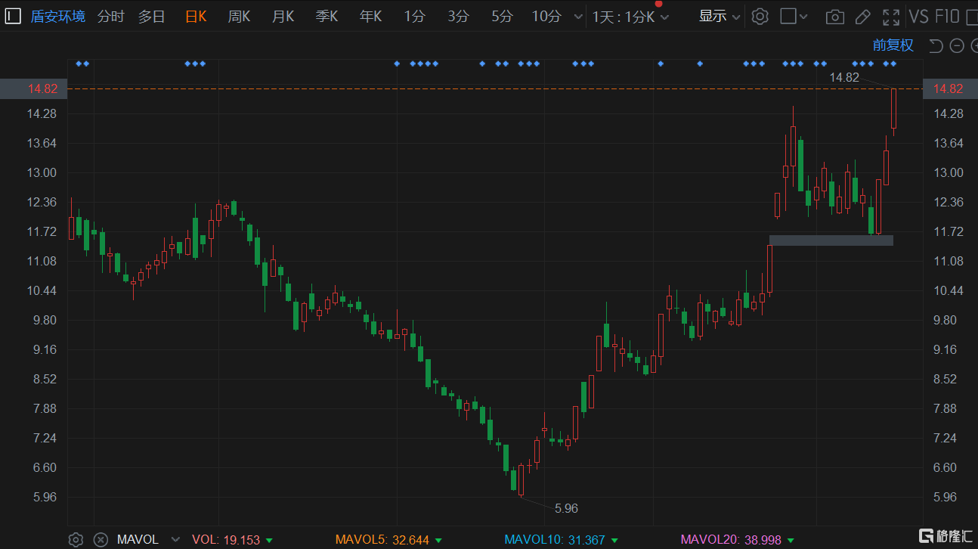Click the 前复权 price adjustment link

[x=893, y=45]
